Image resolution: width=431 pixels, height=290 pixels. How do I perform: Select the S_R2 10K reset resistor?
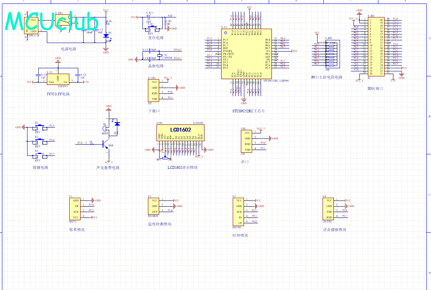point(165,22)
